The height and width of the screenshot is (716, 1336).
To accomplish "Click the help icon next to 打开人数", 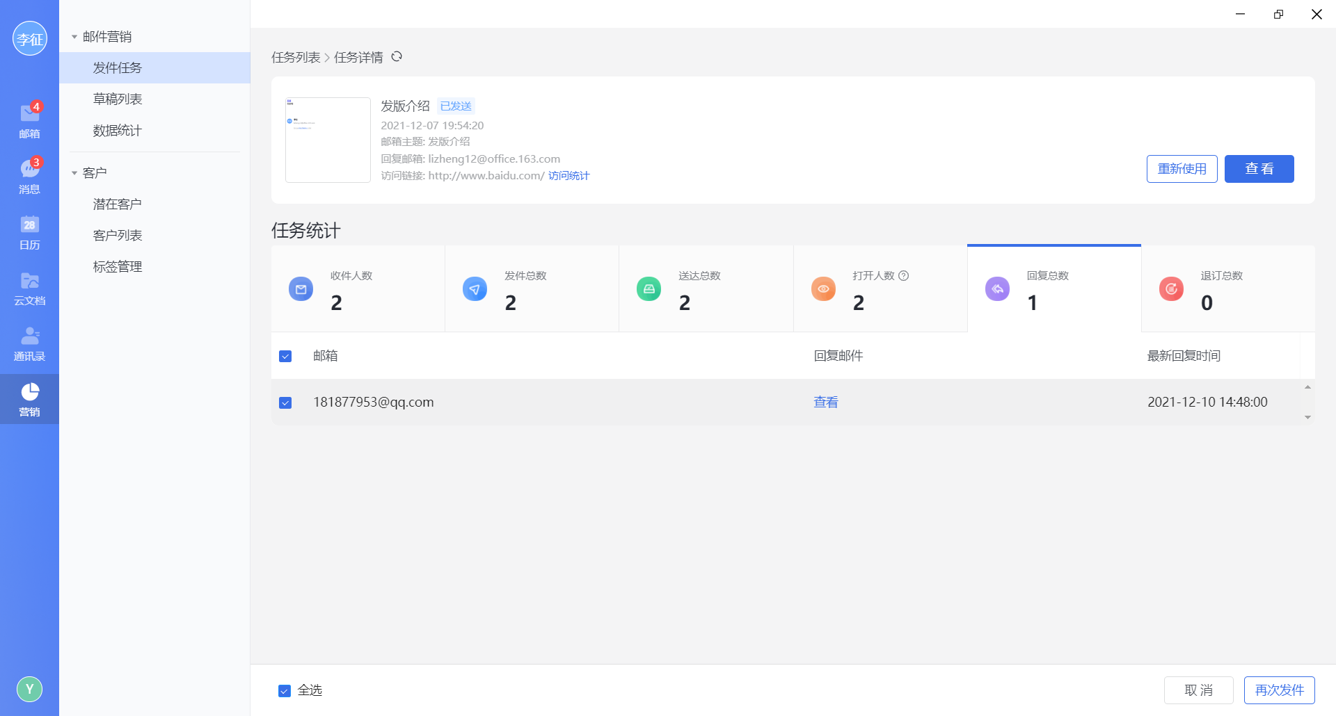I will tap(904, 276).
